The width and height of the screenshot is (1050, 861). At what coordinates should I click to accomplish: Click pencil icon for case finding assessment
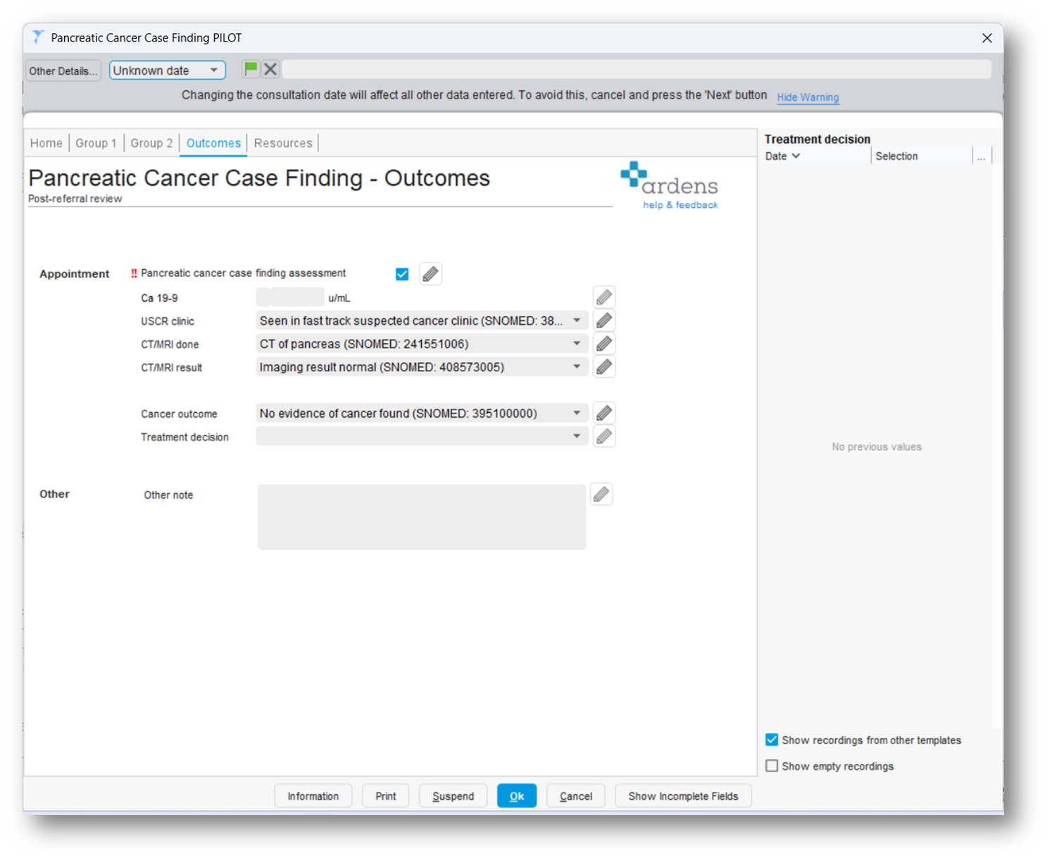coord(430,274)
